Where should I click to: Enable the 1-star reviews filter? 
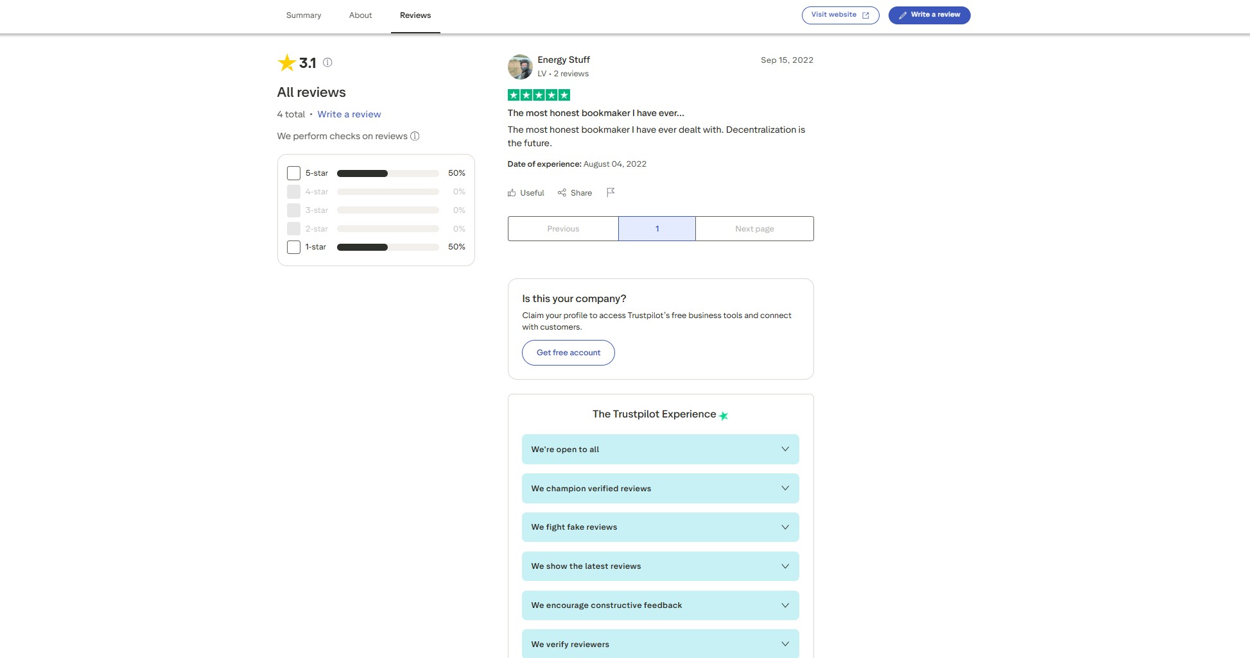[293, 247]
